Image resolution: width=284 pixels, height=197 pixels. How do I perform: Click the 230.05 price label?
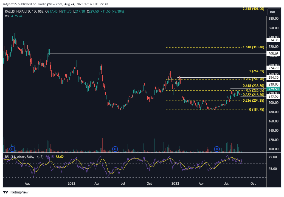274,84
